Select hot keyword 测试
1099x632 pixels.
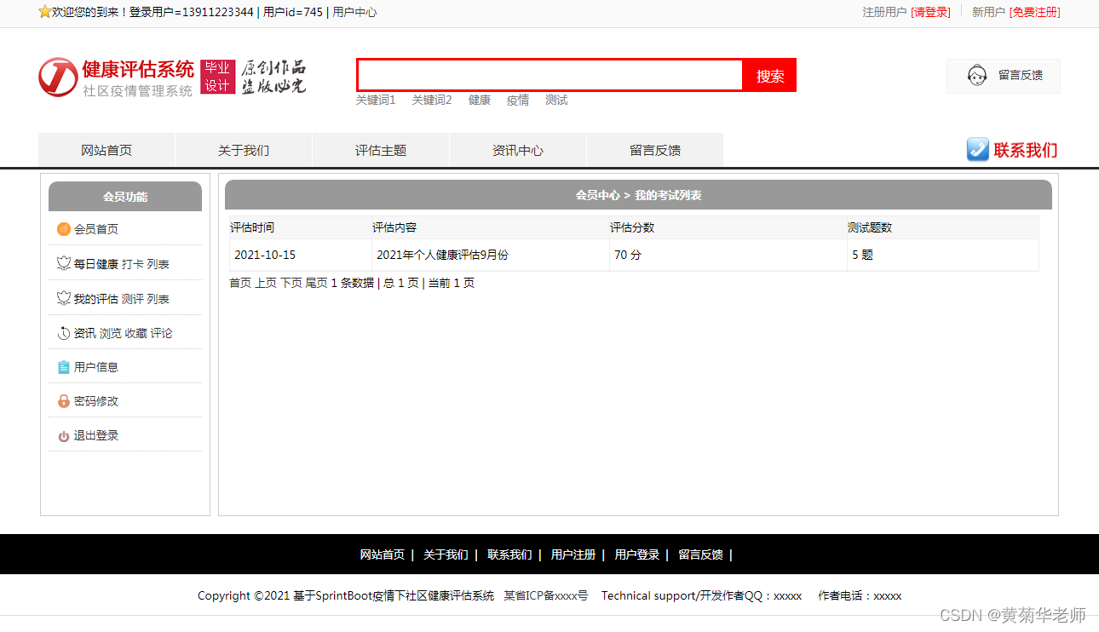click(x=556, y=100)
